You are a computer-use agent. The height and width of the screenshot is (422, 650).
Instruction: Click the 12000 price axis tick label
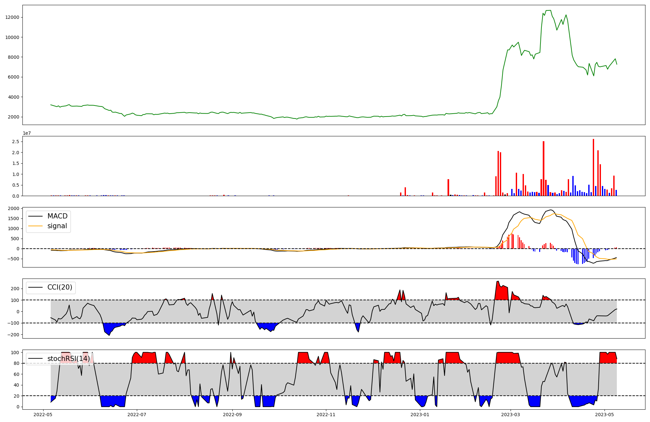(x=12, y=18)
